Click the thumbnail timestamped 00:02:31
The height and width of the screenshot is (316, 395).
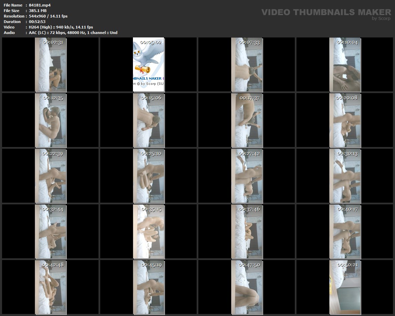(x=51, y=65)
